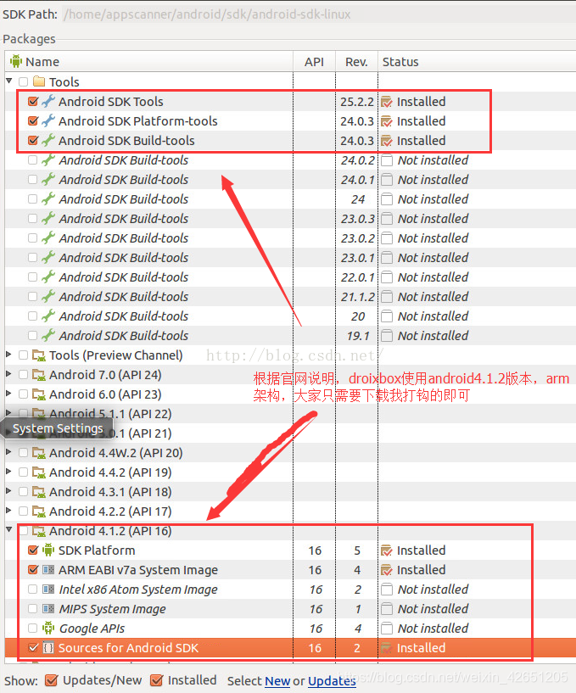Click the Android 7.0 (API 24) folder icon
This screenshot has height=693, width=576.
click(x=39, y=375)
